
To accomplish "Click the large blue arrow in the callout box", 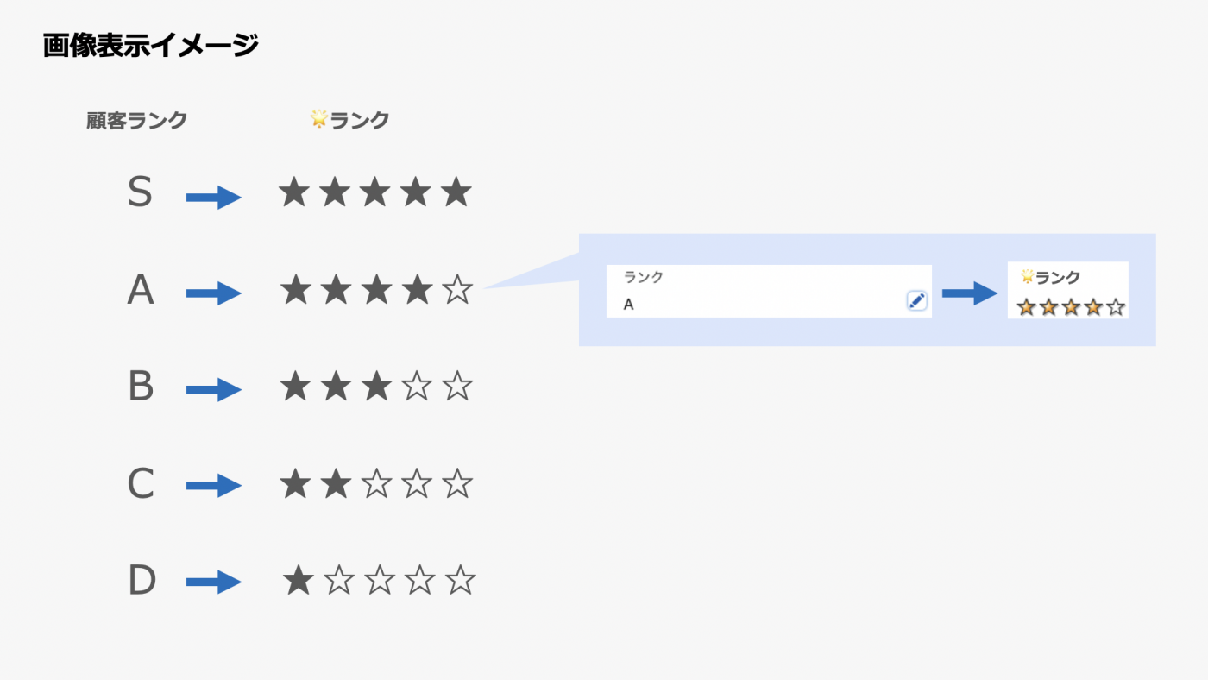I will click(970, 293).
